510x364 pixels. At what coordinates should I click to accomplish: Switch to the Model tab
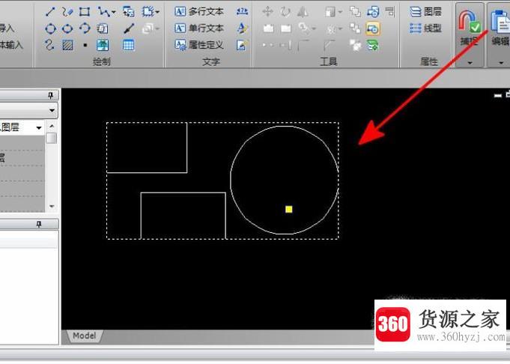click(x=84, y=336)
